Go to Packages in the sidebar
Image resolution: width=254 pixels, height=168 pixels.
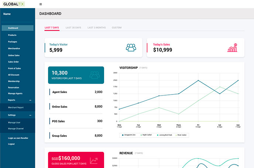[x=13, y=42]
